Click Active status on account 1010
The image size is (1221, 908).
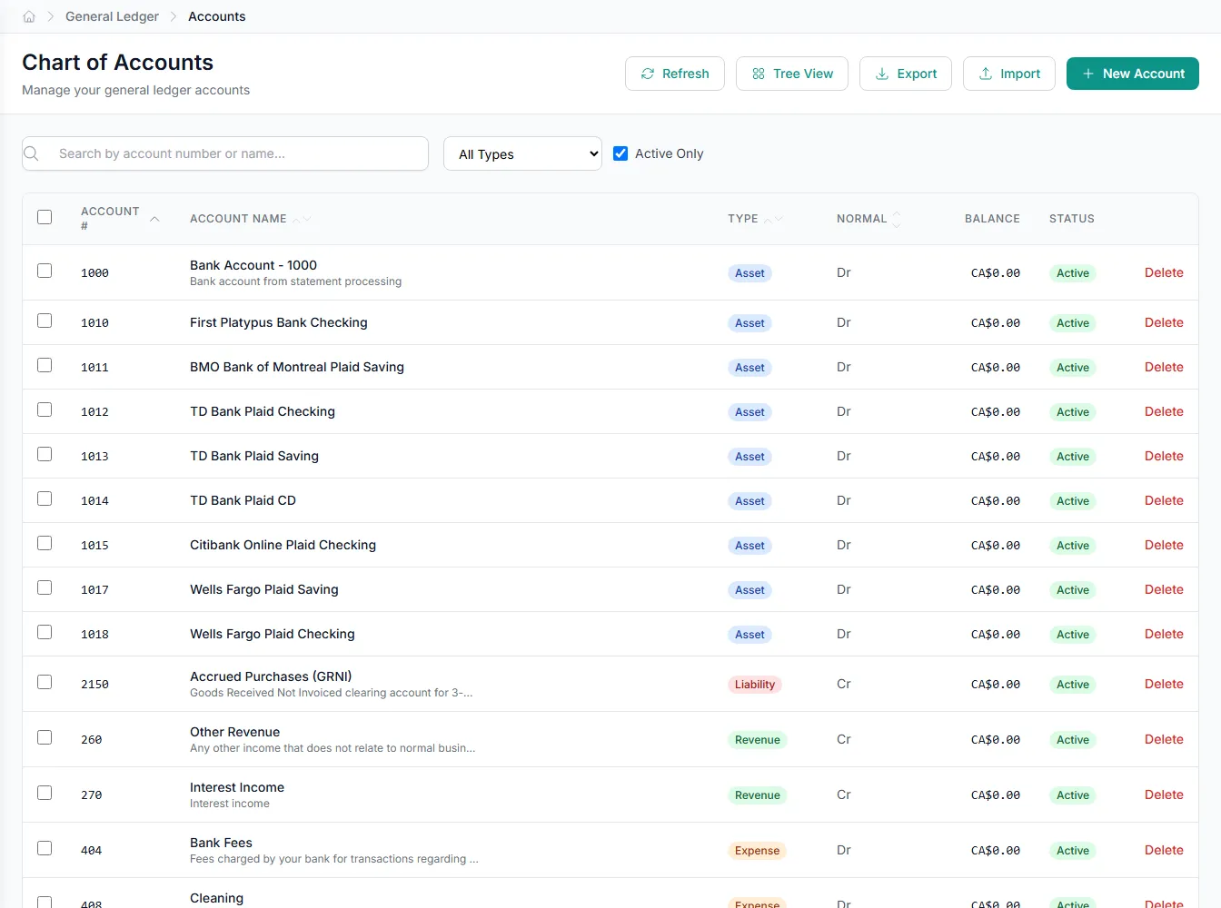coord(1073,323)
